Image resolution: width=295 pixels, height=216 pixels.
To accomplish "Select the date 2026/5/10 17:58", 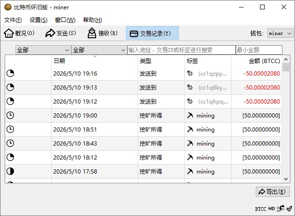I will [75, 171].
